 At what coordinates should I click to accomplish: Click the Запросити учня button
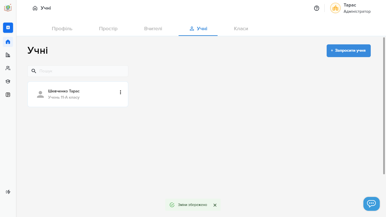(349, 51)
